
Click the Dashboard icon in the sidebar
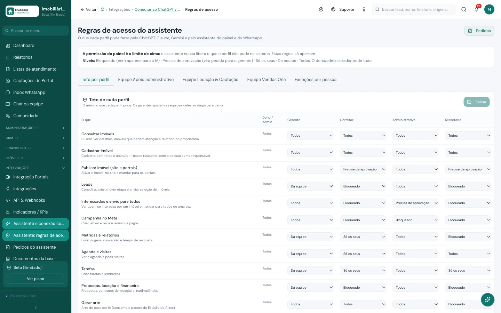click(x=8, y=46)
